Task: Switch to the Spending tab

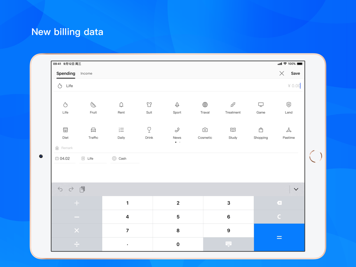Action: click(x=66, y=73)
